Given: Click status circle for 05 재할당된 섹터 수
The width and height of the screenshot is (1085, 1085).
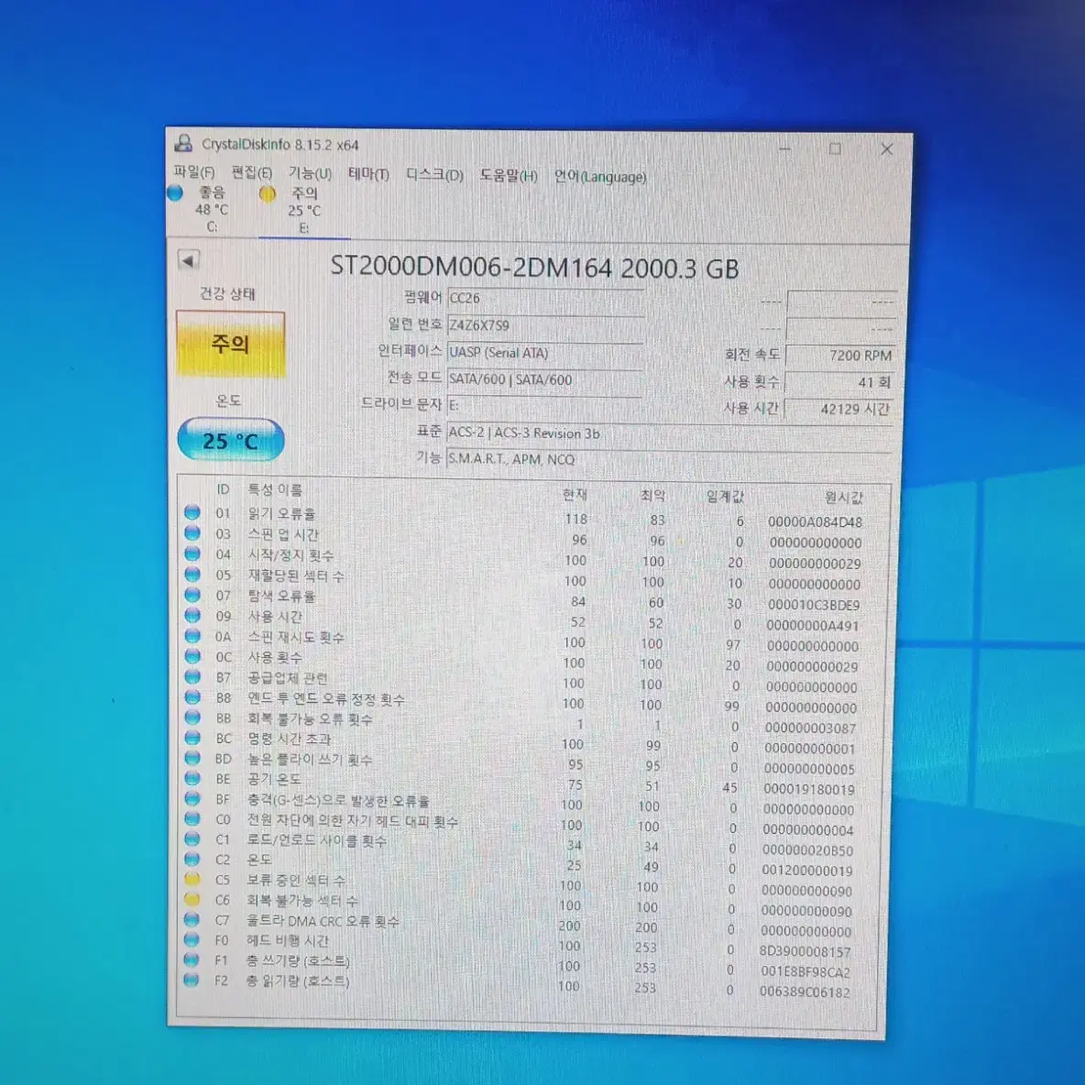Looking at the screenshot, I should [192, 575].
